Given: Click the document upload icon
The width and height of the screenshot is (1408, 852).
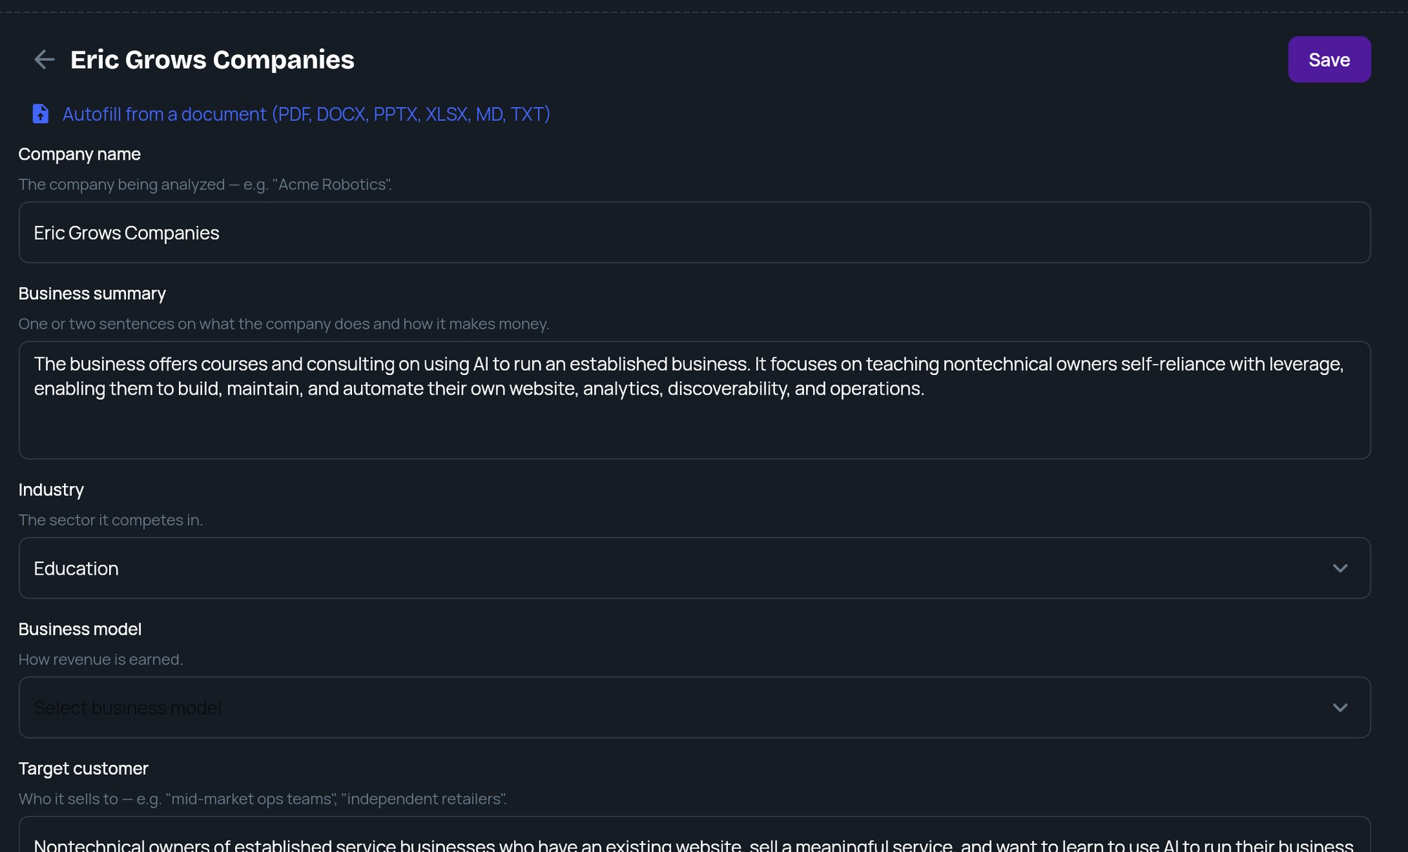Looking at the screenshot, I should [41, 114].
